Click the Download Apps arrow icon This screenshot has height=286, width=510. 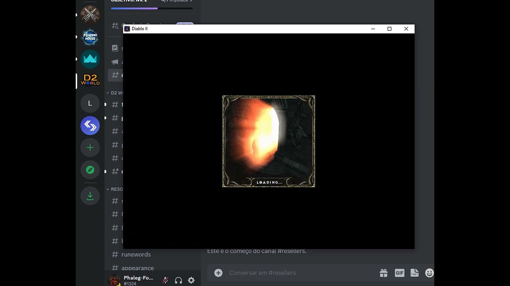click(90, 196)
